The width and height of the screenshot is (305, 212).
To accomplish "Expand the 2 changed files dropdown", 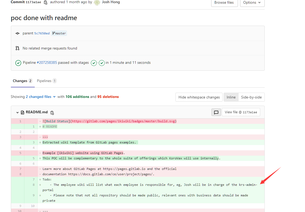I will click(41, 97).
